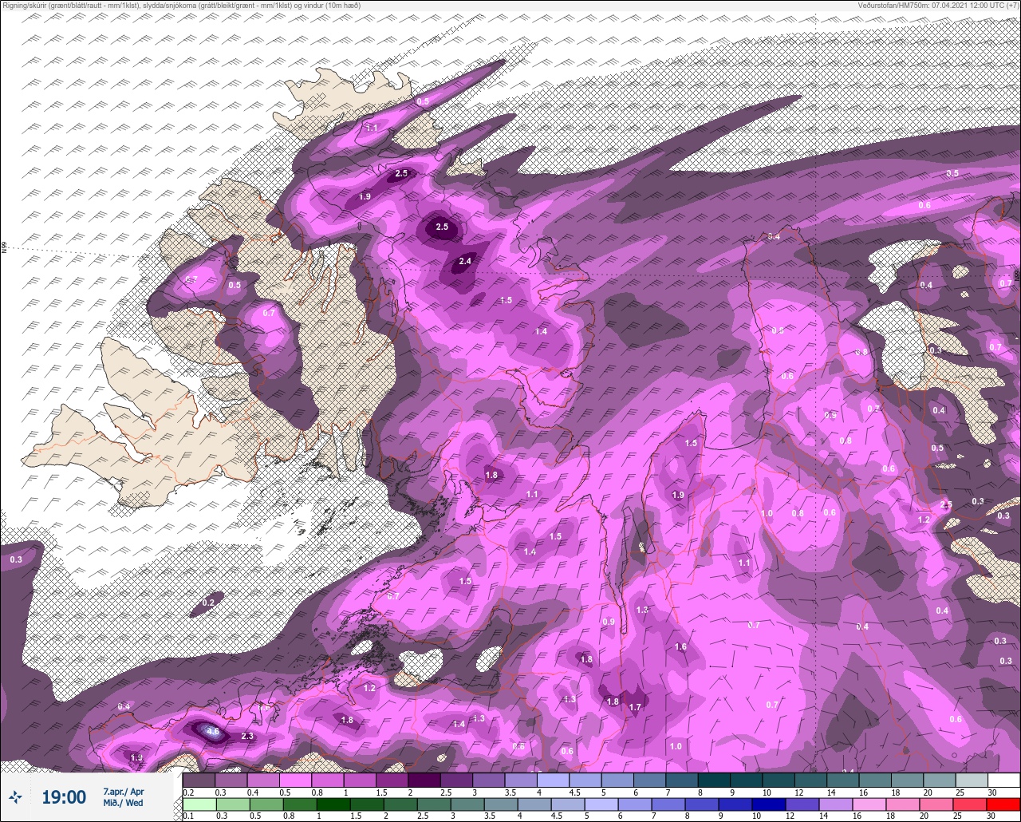Screen dimensions: 1021x822
Task: Click the 19:00 forecast time display
Action: click(64, 797)
